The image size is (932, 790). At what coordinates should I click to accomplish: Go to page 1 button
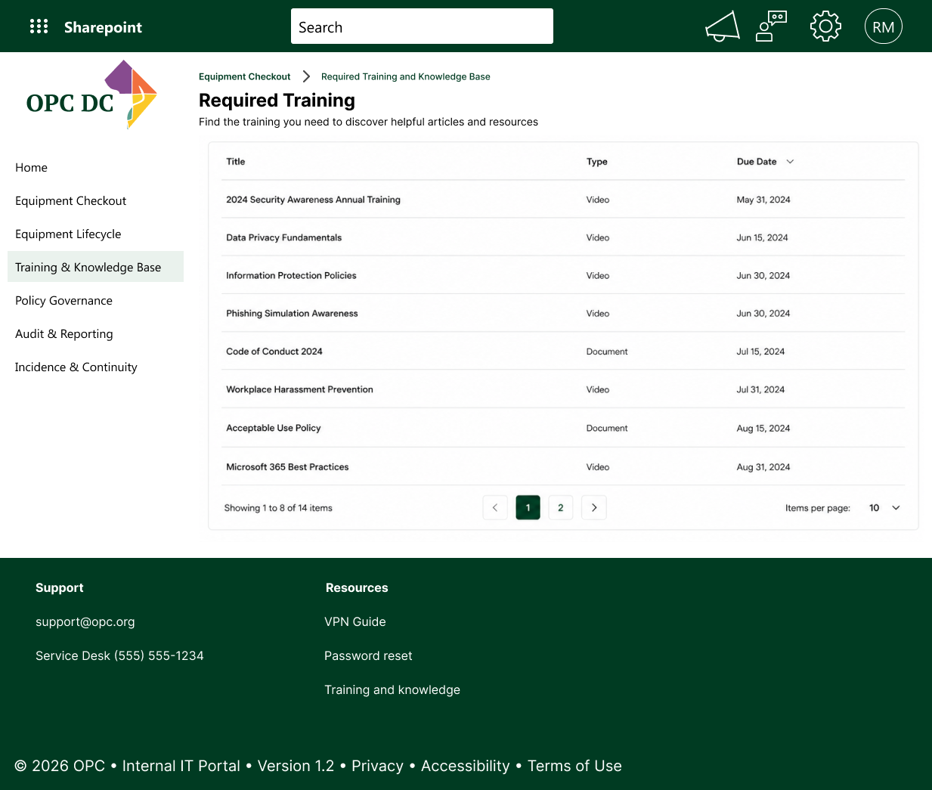click(x=528, y=507)
